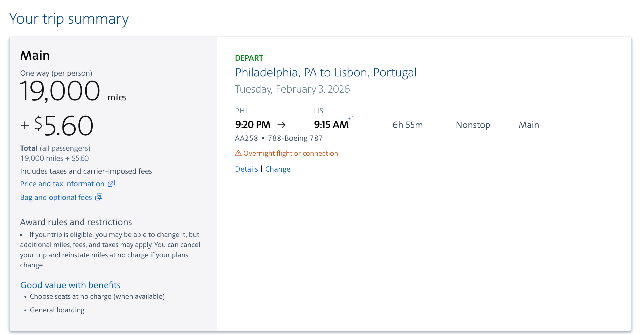This screenshot has width=641, height=335.
Task: Open the Bag and optional fees link
Action: tap(56, 197)
